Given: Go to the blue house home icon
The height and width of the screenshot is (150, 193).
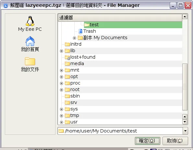Looking at the screenshot, I should (x=30, y=41).
